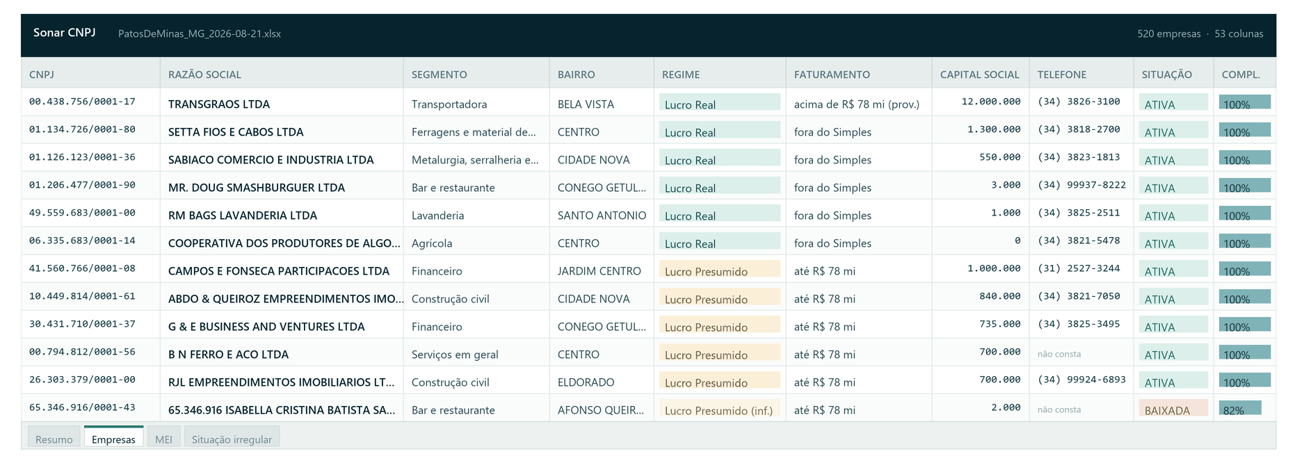
Task: Click file name PatosDeMinas_MG_2026-08-21.xlsx
Action: coord(200,33)
